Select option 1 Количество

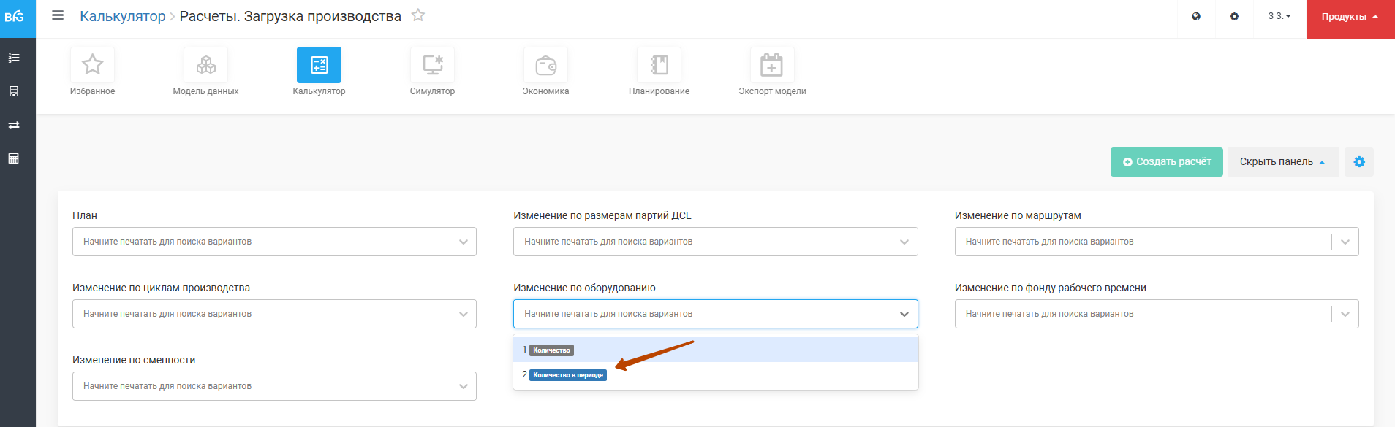coord(715,350)
